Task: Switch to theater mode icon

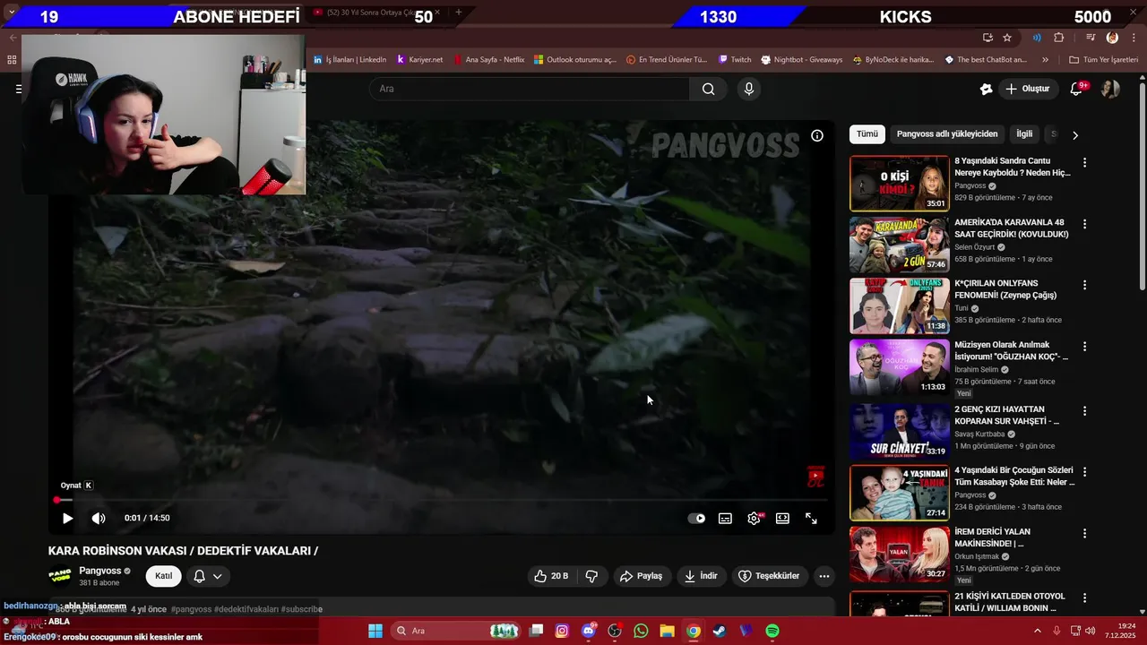Action: (782, 518)
